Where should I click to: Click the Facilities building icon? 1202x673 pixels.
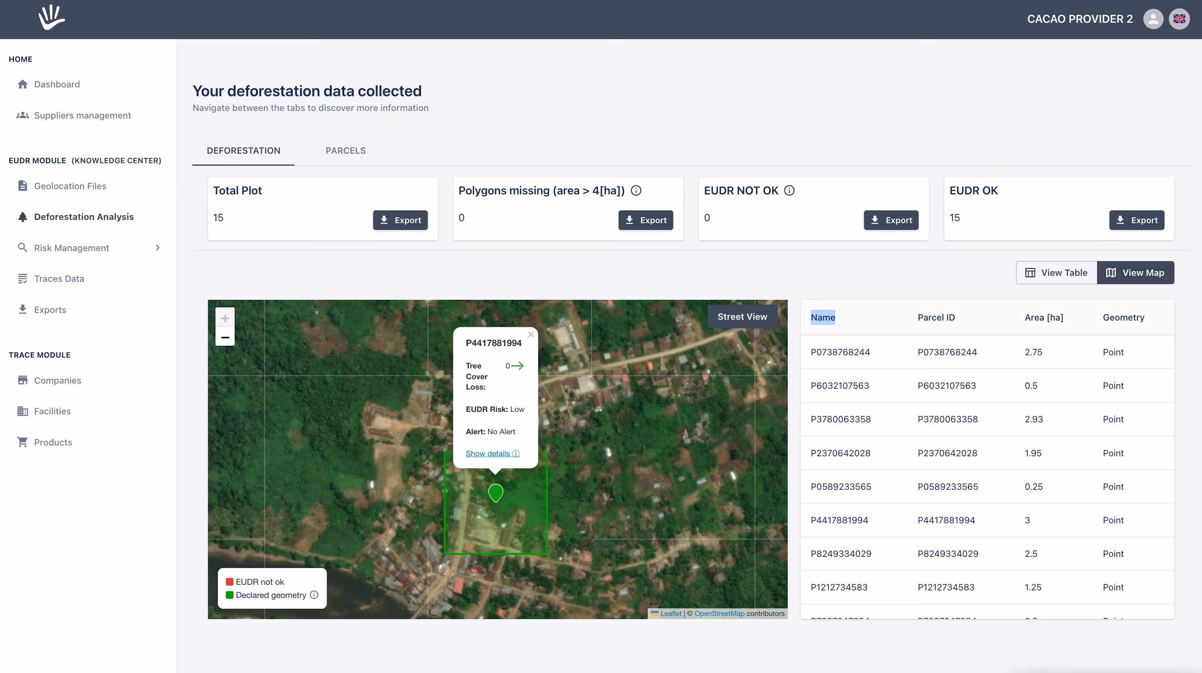(x=22, y=411)
